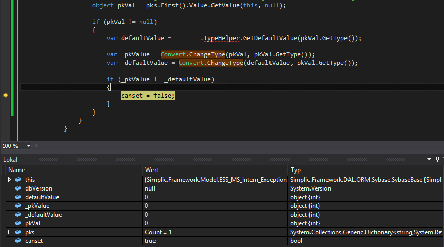Image resolution: width=444 pixels, height=247 pixels.
Task: Click the '0' value of _pkValue row
Action: [x=146, y=206]
